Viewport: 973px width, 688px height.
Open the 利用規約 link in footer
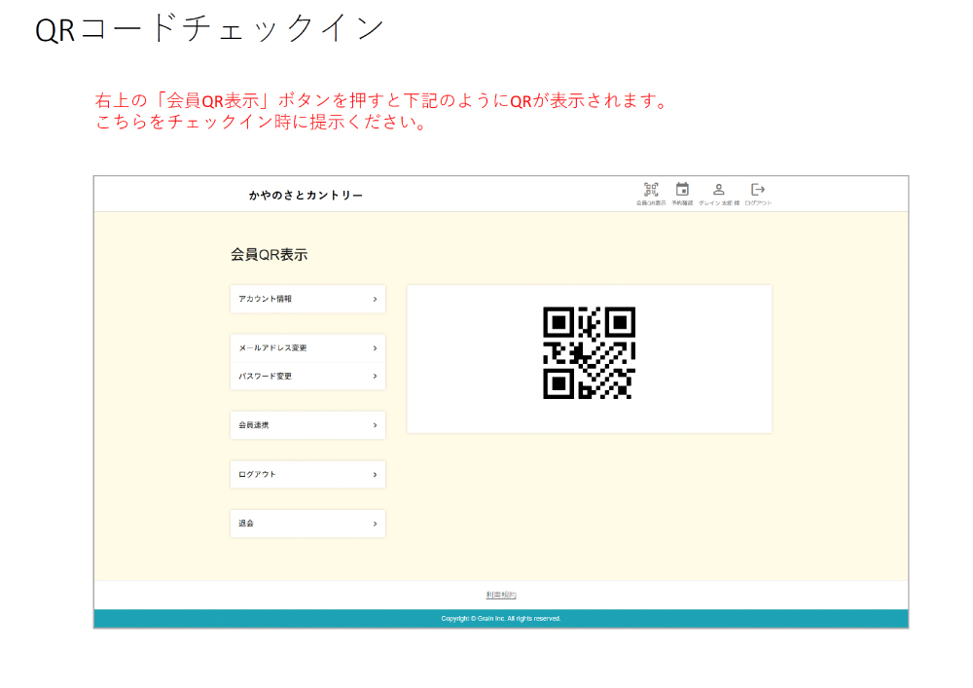pyautogui.click(x=501, y=595)
